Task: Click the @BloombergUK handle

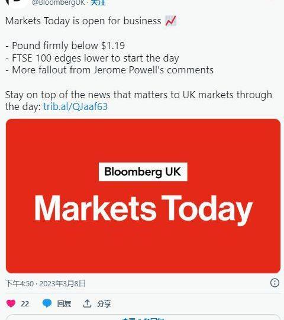Action: [x=58, y=2]
